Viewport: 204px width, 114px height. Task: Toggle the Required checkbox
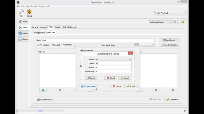click(x=52, y=45)
